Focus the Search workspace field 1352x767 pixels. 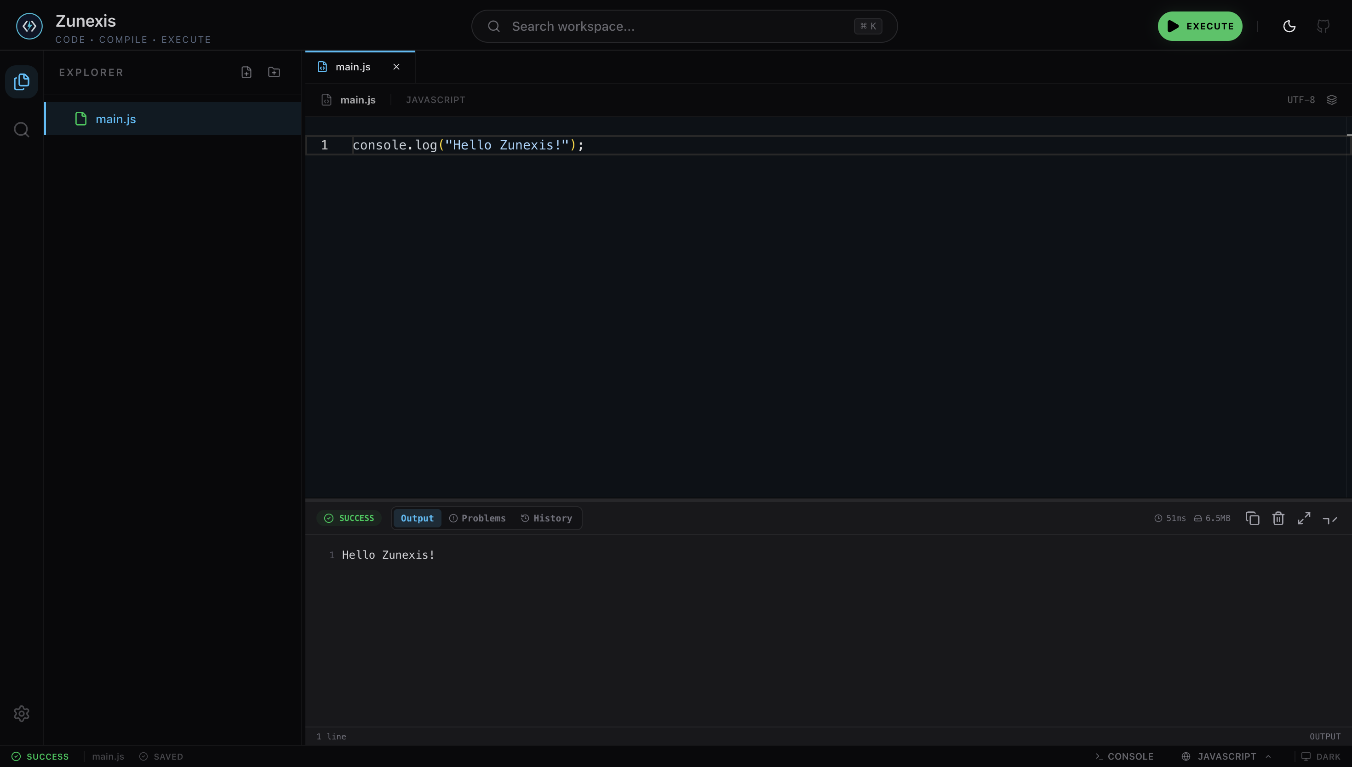point(684,26)
